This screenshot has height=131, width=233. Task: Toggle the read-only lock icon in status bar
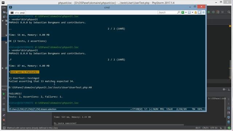[x=221, y=128]
